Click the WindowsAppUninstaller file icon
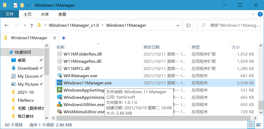This screenshot has width=264, height=129. coord(59,97)
